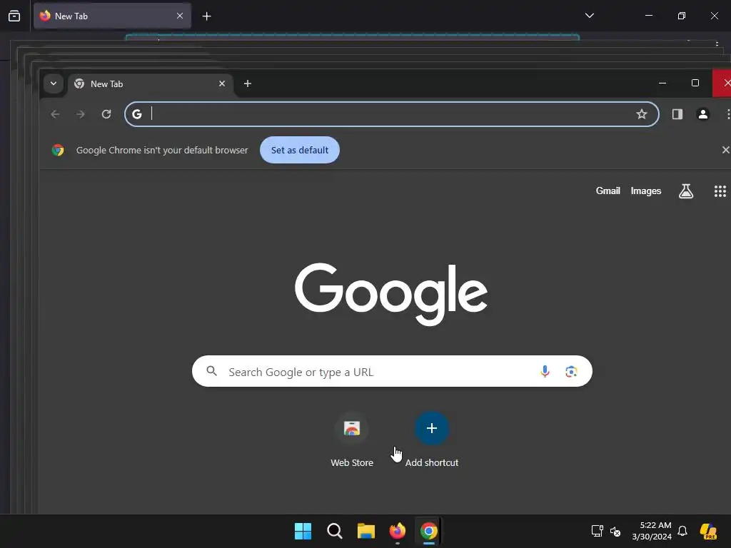Click the magnifier icon in Google search box
The width and height of the screenshot is (731, 548).
tap(211, 371)
